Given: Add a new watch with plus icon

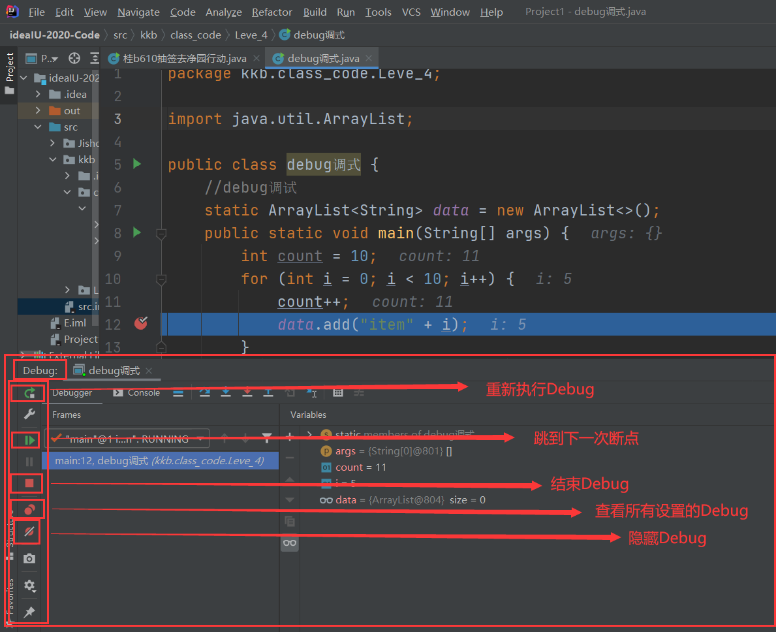Looking at the screenshot, I should coord(290,437).
